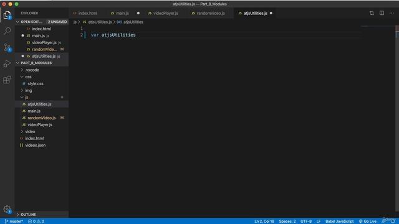The width and height of the screenshot is (399, 224).
Task: Close the unsaved atjsUtilities.js tab dot
Action: [x=271, y=13]
